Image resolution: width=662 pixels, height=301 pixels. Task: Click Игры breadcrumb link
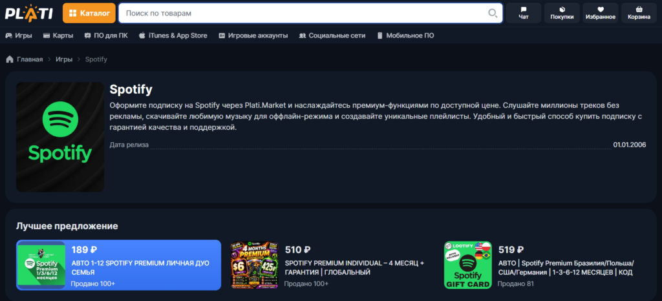[x=64, y=59]
